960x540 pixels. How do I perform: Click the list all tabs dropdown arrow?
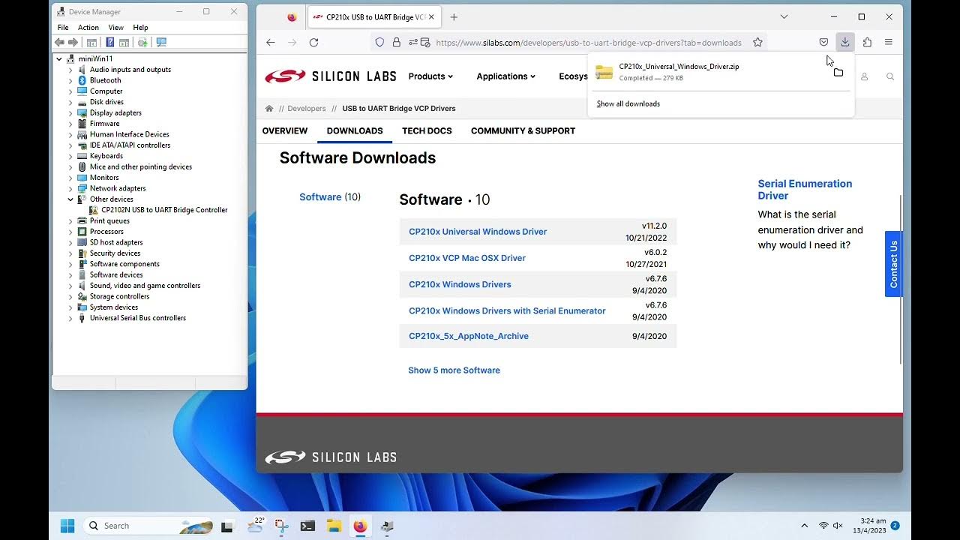point(784,16)
